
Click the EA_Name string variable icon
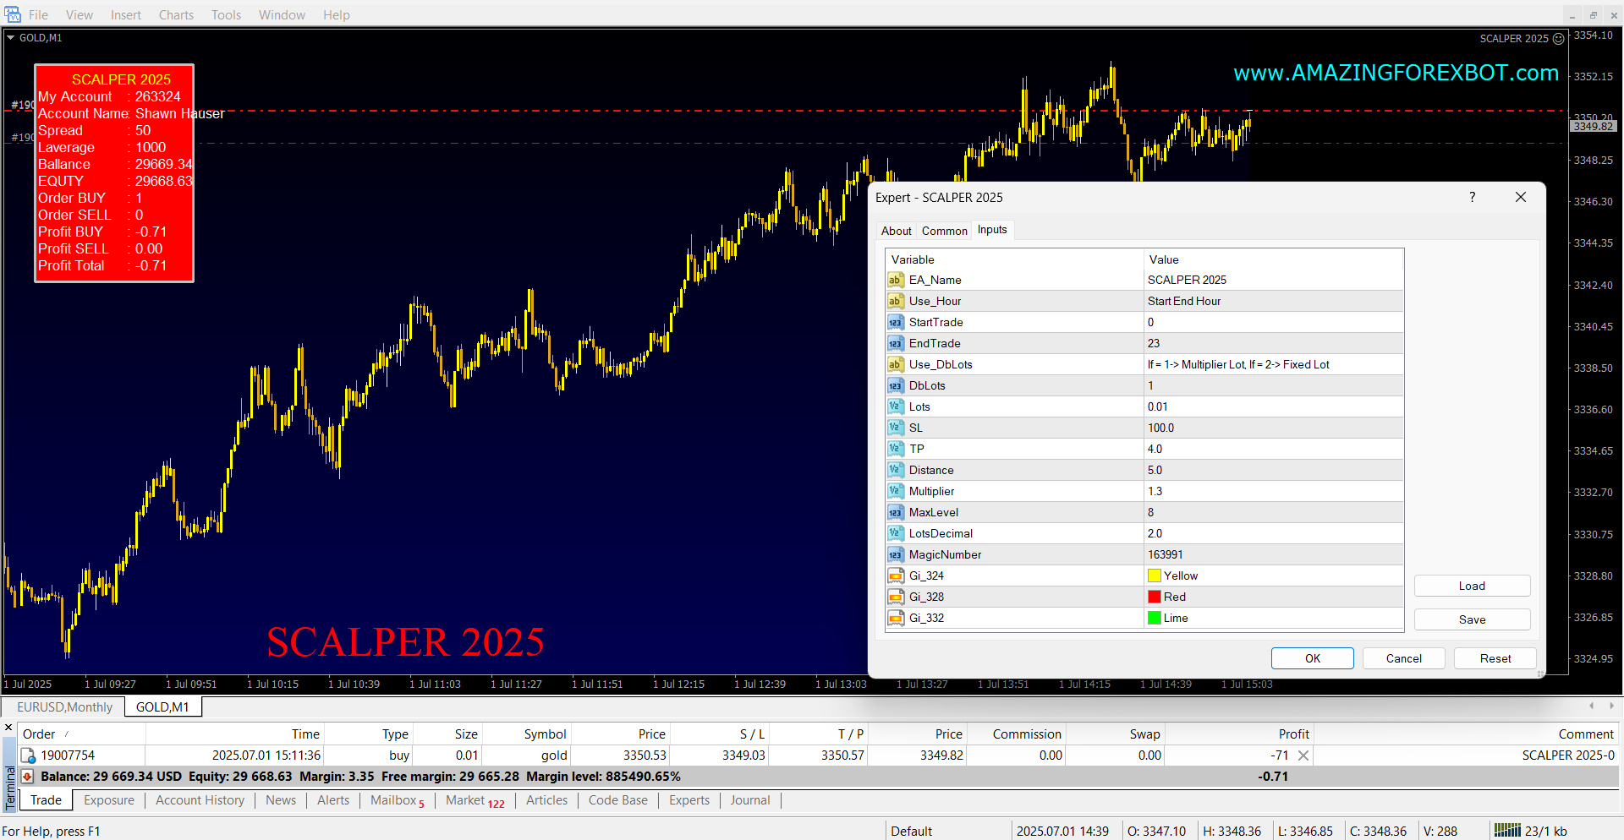point(895,280)
